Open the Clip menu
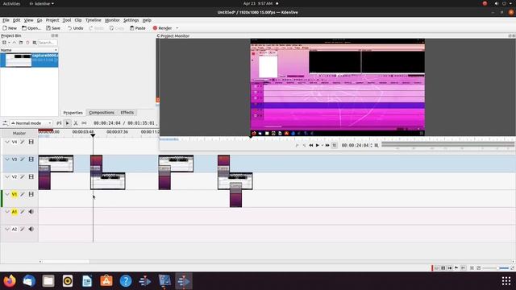 pyautogui.click(x=78, y=20)
